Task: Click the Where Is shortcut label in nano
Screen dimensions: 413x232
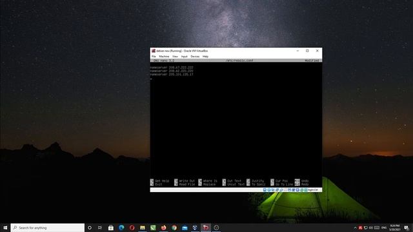Action: click(x=210, y=181)
